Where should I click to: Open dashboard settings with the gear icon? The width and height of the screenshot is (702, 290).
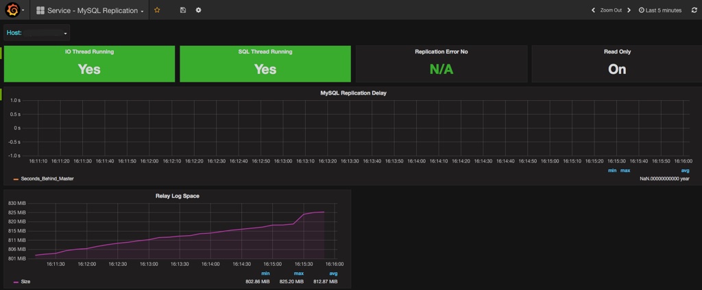coord(198,10)
